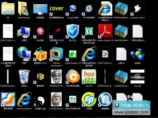The width and height of the screenshot is (158, 118).
Task: Launch the yellow cover shortcut
Action: (57, 8)
